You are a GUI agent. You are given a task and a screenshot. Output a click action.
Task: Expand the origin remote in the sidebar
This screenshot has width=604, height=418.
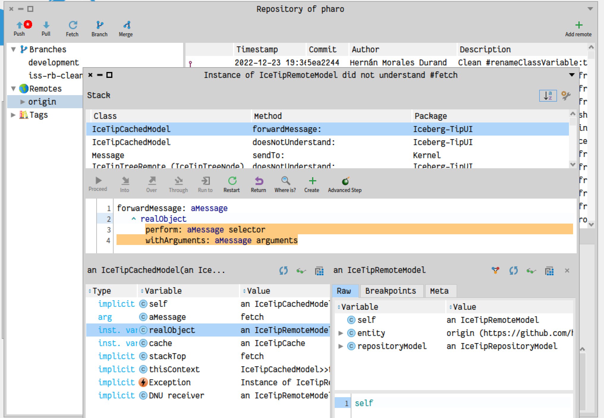click(x=23, y=102)
